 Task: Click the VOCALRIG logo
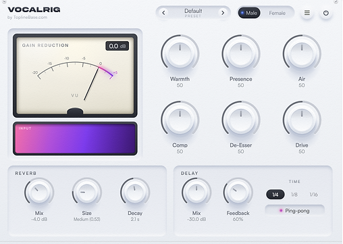pos(34,9)
